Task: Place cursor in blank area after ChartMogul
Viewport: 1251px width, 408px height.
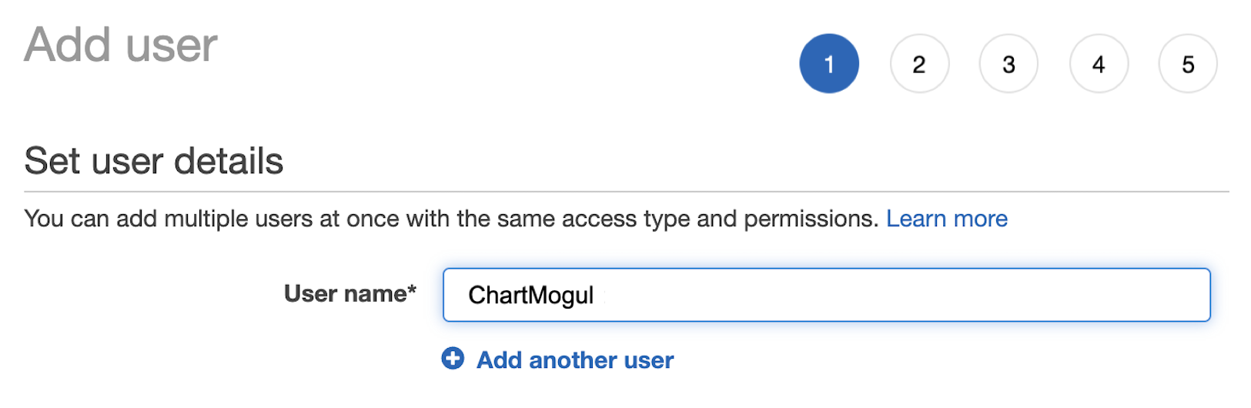Action: point(901,295)
